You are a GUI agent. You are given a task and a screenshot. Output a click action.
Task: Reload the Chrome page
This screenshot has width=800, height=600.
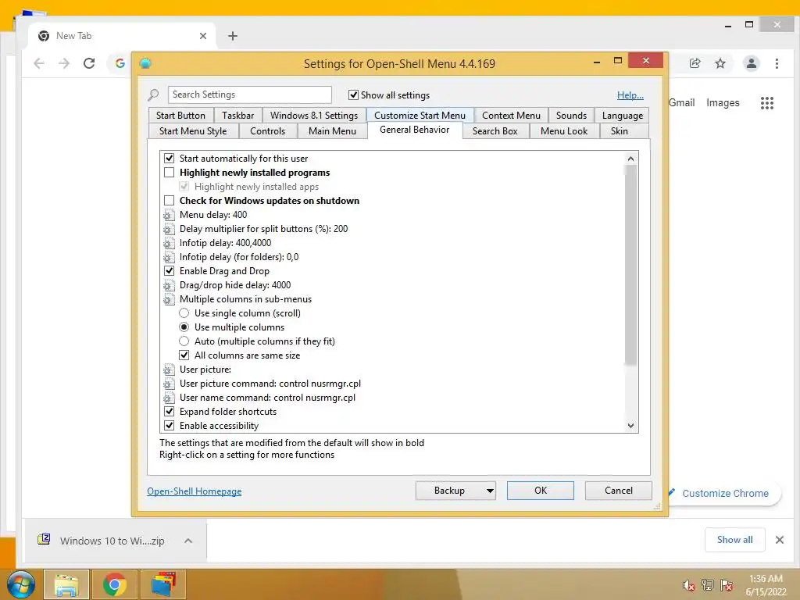tap(89, 63)
